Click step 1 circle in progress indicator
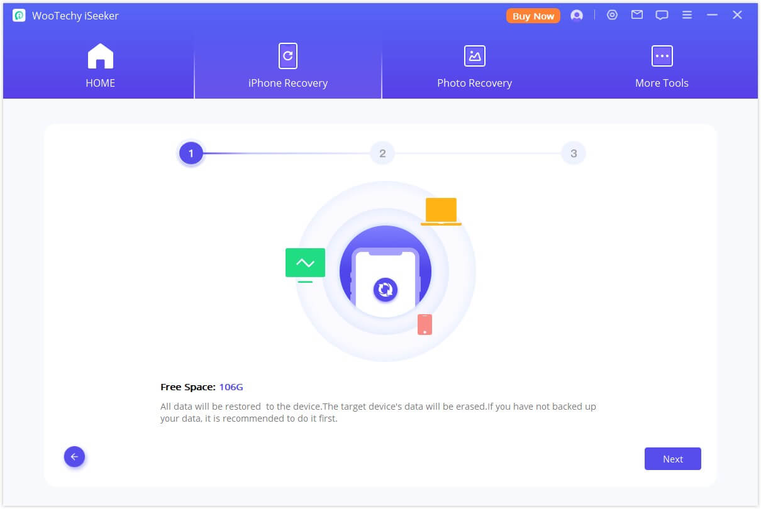Viewport: 761px width, 509px height. [x=191, y=153]
